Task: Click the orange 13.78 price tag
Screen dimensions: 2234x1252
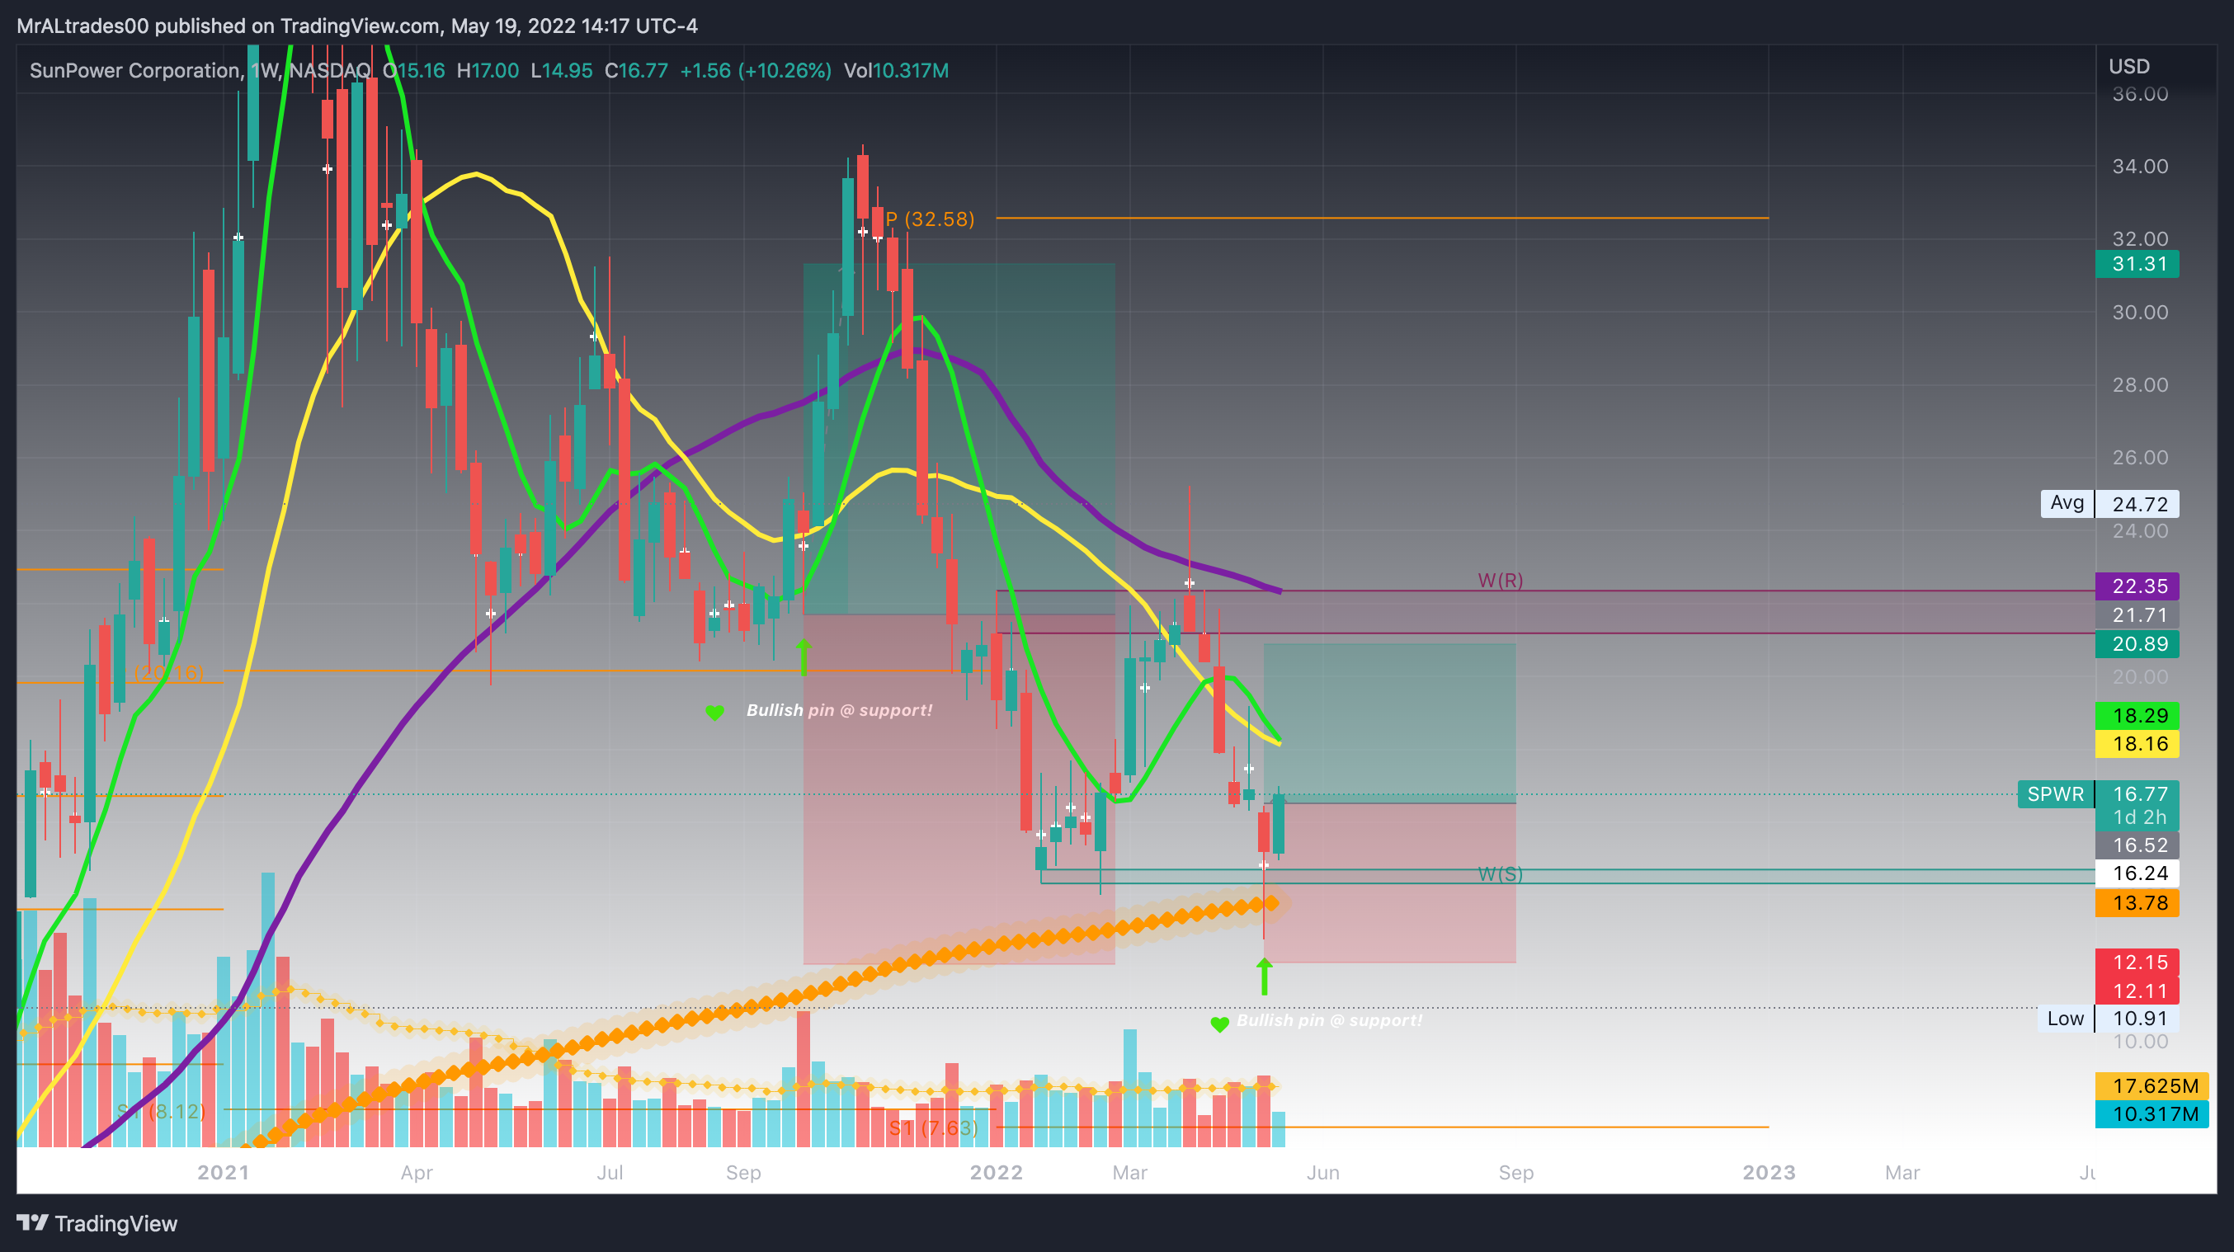Action: 2137,902
